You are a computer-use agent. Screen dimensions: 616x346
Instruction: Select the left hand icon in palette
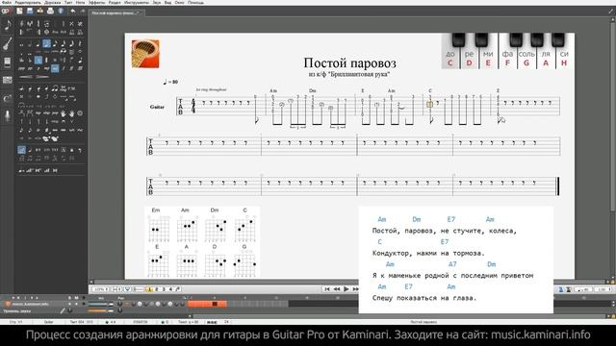point(64,113)
